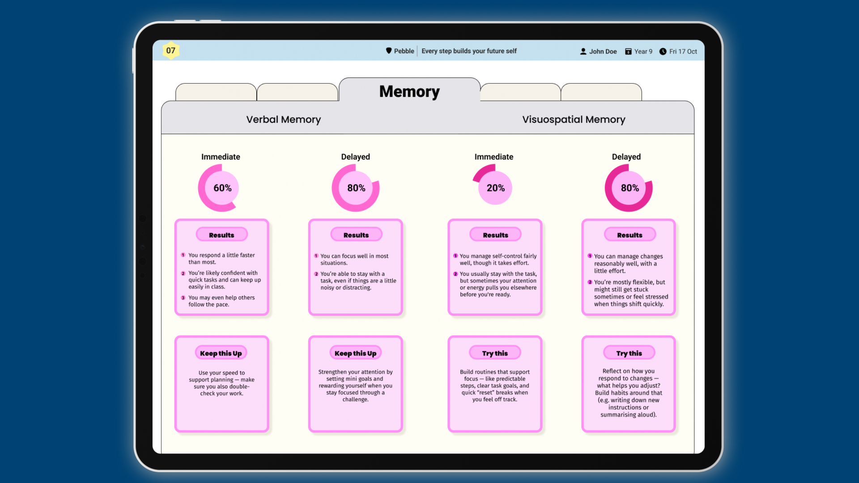This screenshot has width=859, height=483.
Task: Click the Try this button about building routines
Action: (x=495, y=353)
